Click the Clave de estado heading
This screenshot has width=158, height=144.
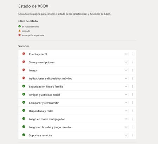[x=28, y=21]
